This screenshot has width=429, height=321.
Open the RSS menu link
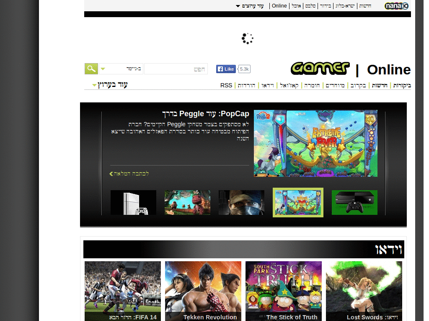(226, 85)
